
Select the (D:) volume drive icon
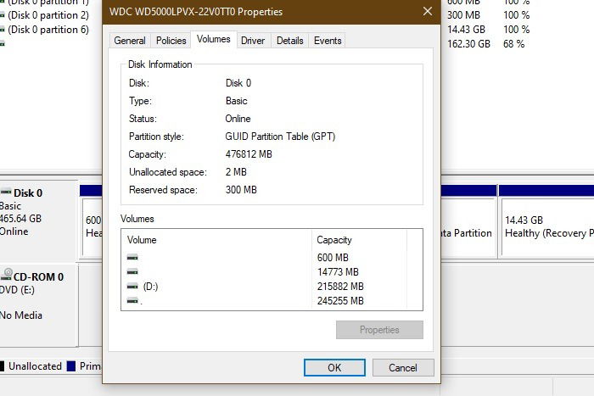(132, 287)
